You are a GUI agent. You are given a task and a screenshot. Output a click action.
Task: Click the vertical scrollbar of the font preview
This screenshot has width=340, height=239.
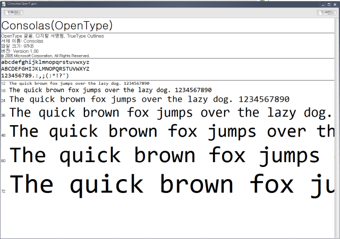(x=337, y=128)
